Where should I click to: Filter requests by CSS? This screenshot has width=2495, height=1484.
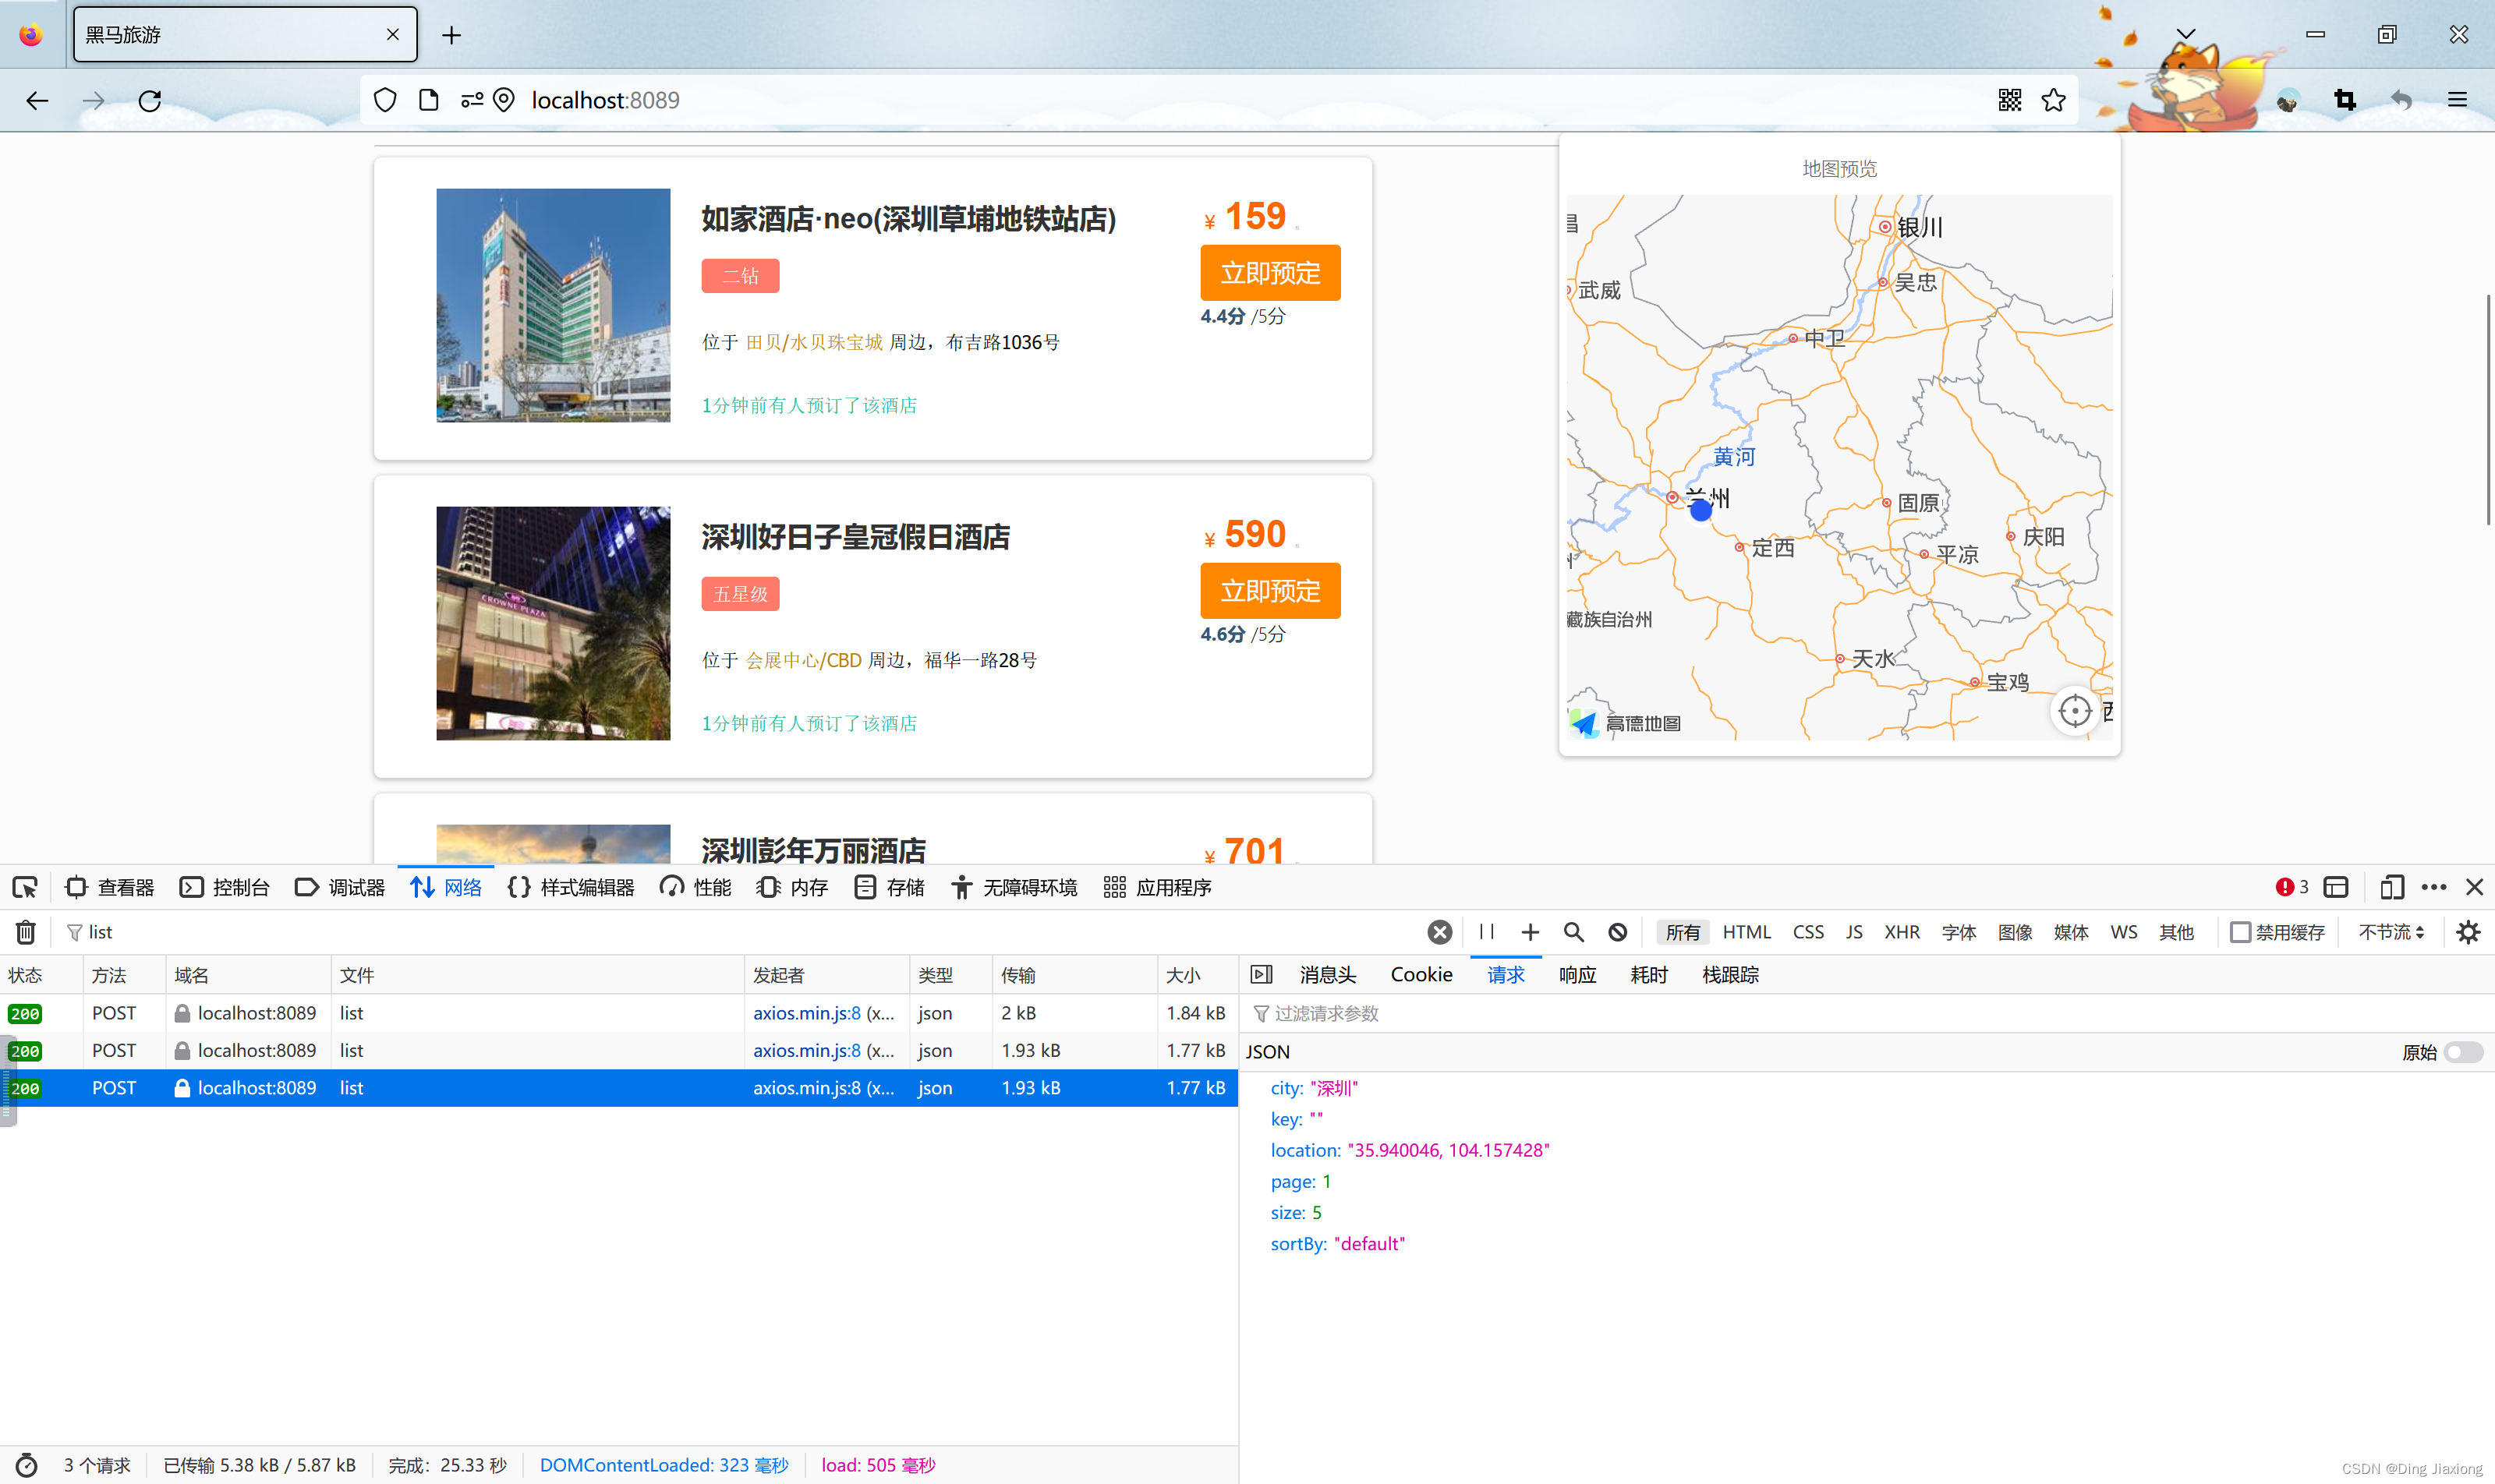click(x=1809, y=932)
